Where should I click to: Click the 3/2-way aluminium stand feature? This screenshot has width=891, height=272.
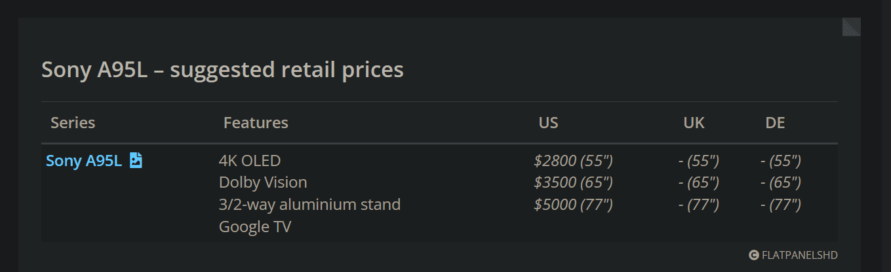click(x=309, y=205)
